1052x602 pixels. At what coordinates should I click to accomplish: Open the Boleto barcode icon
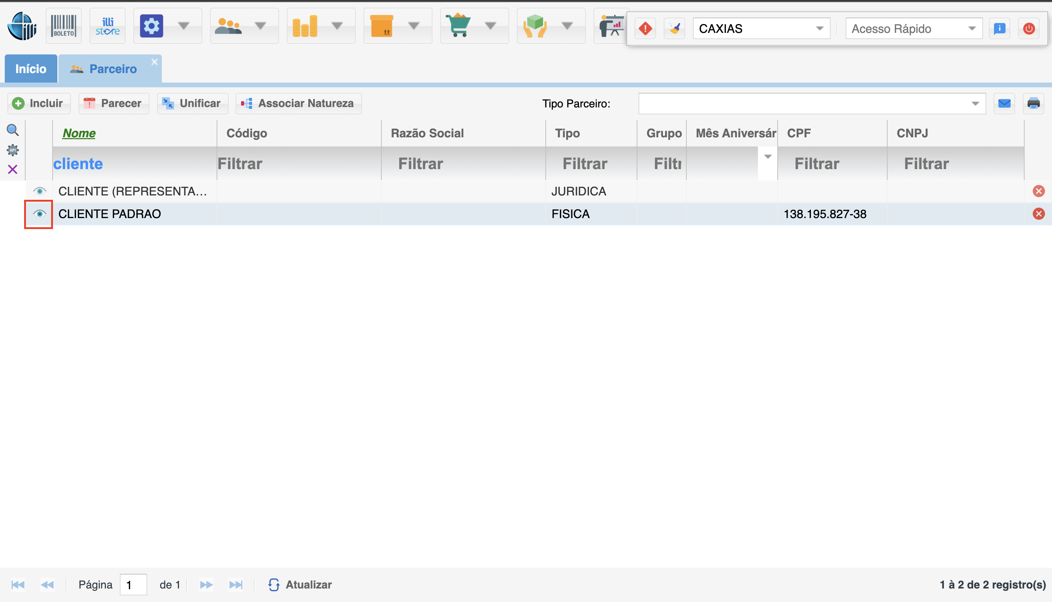click(64, 26)
